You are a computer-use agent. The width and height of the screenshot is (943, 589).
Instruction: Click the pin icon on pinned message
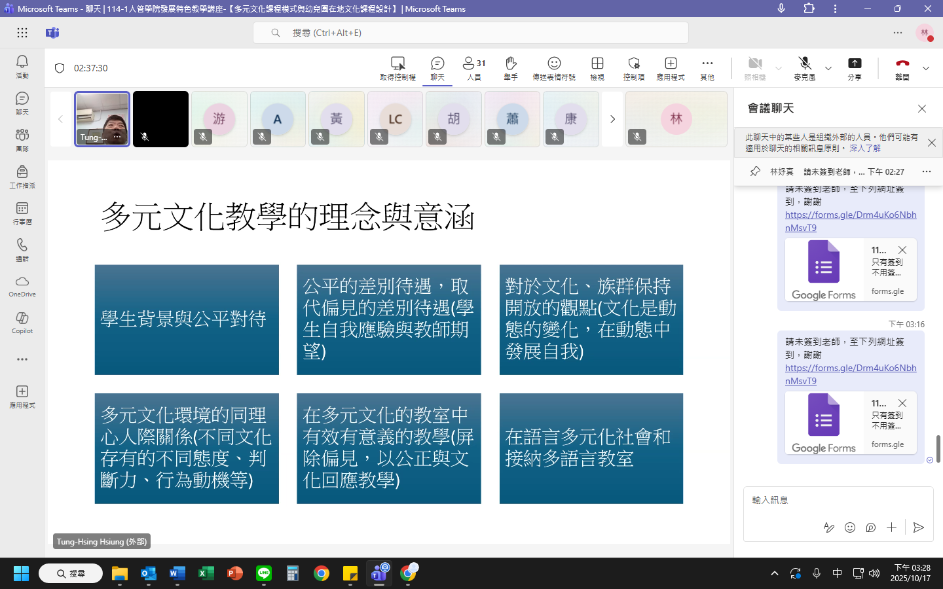755,171
